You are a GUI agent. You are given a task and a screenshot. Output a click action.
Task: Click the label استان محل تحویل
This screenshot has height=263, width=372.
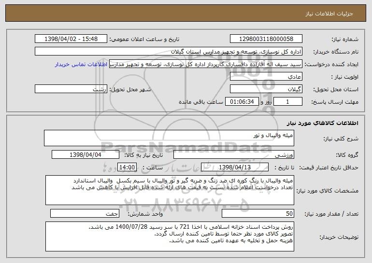point(336,90)
